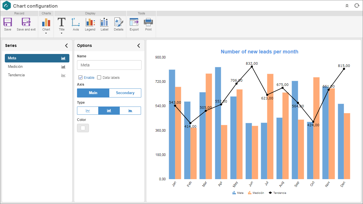
Task: Open the Title dropdown in the toolbar
Action: (61, 33)
